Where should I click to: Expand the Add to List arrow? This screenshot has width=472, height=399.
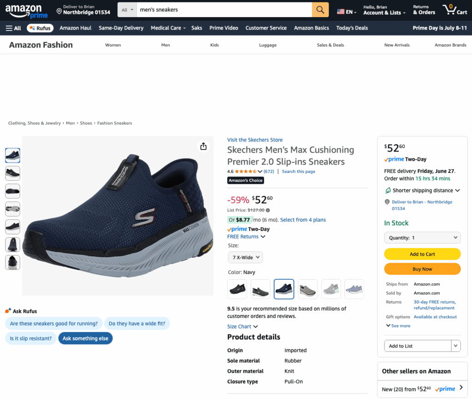tap(456, 346)
